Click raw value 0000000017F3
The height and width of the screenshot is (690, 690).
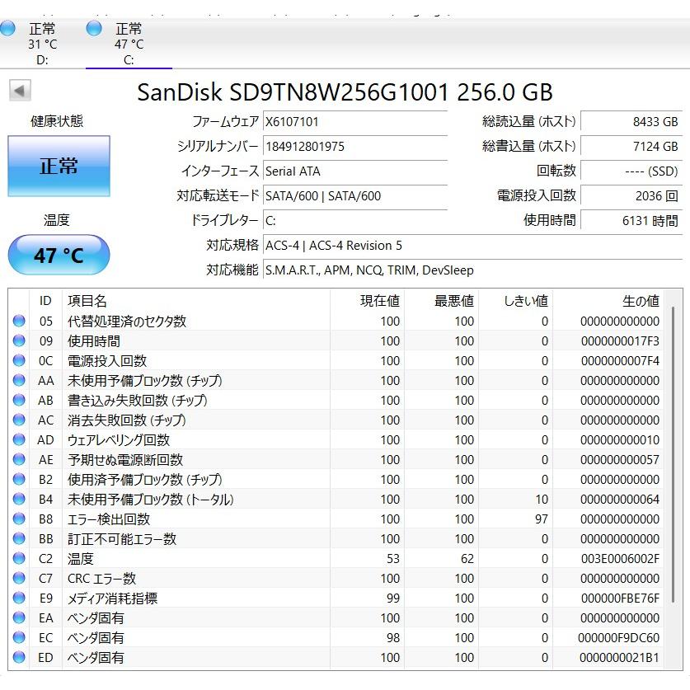620,341
